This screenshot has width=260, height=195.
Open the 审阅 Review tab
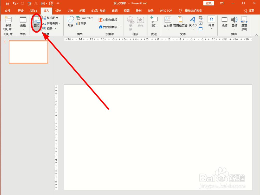coord(115,11)
